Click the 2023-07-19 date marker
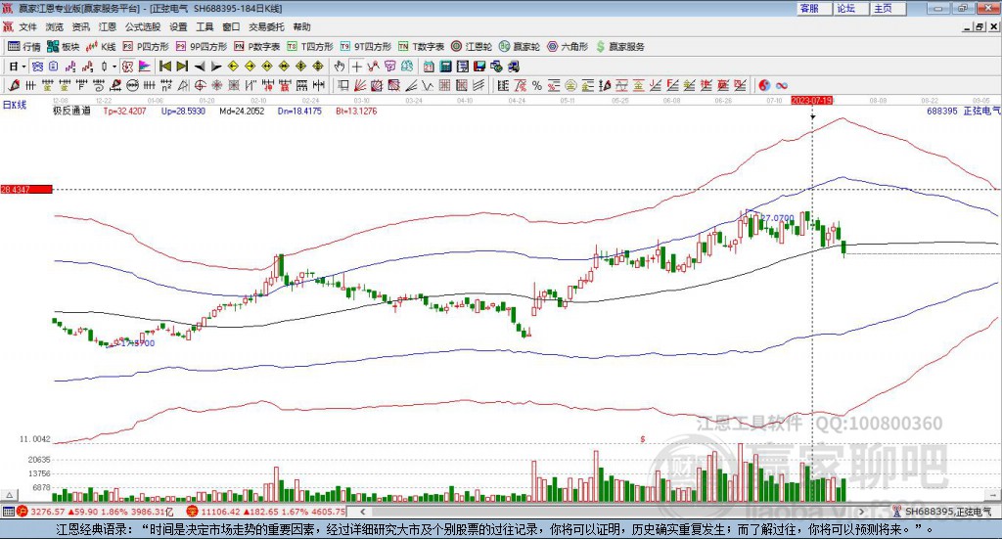This screenshot has width=1002, height=539. tap(811, 101)
